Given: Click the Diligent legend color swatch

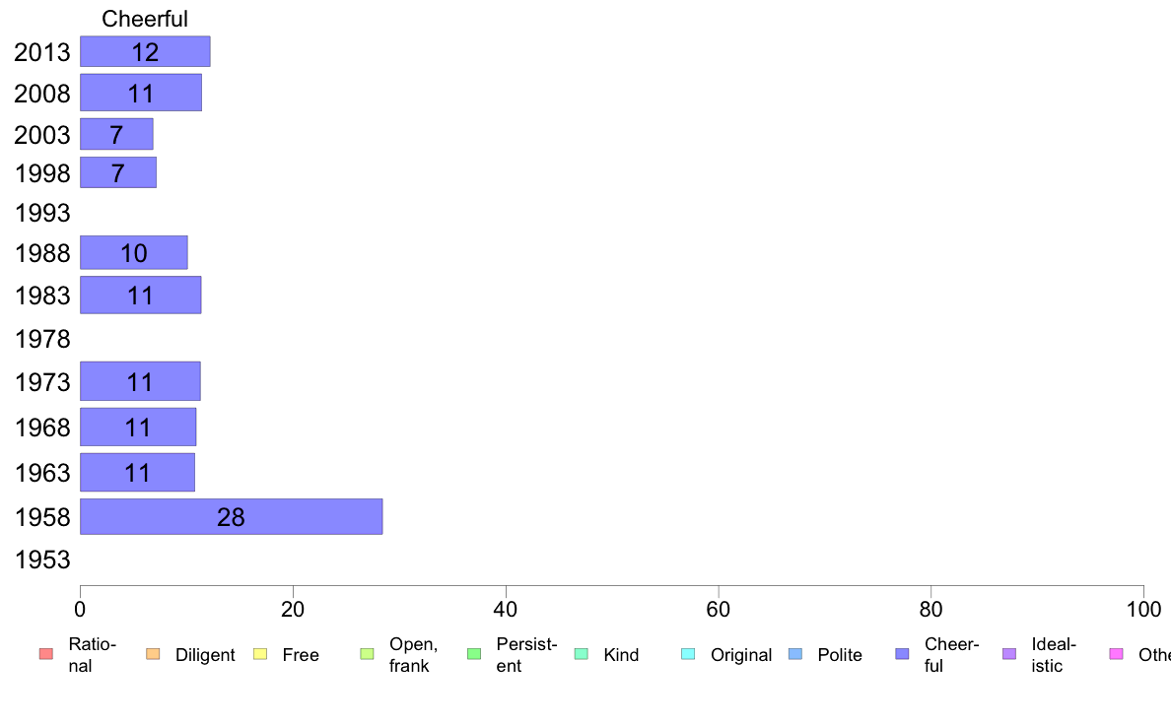Looking at the screenshot, I should coord(153,655).
